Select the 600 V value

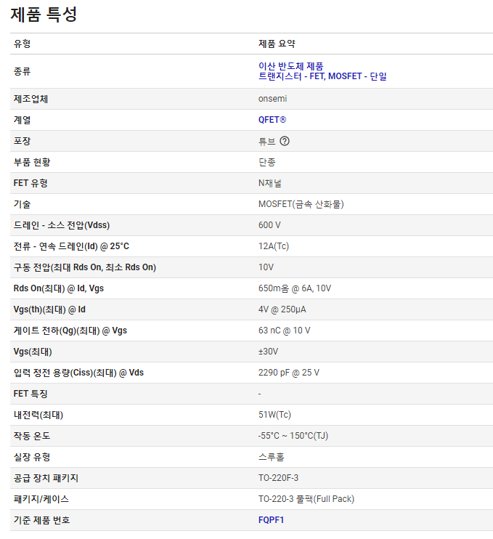point(269,225)
